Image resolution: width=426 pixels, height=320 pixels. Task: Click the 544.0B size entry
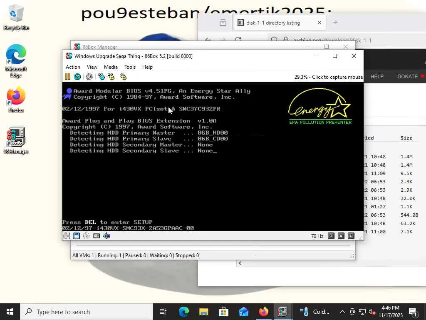point(409,215)
